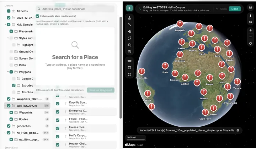Dismiss the Imported 243 items notification

238,130
